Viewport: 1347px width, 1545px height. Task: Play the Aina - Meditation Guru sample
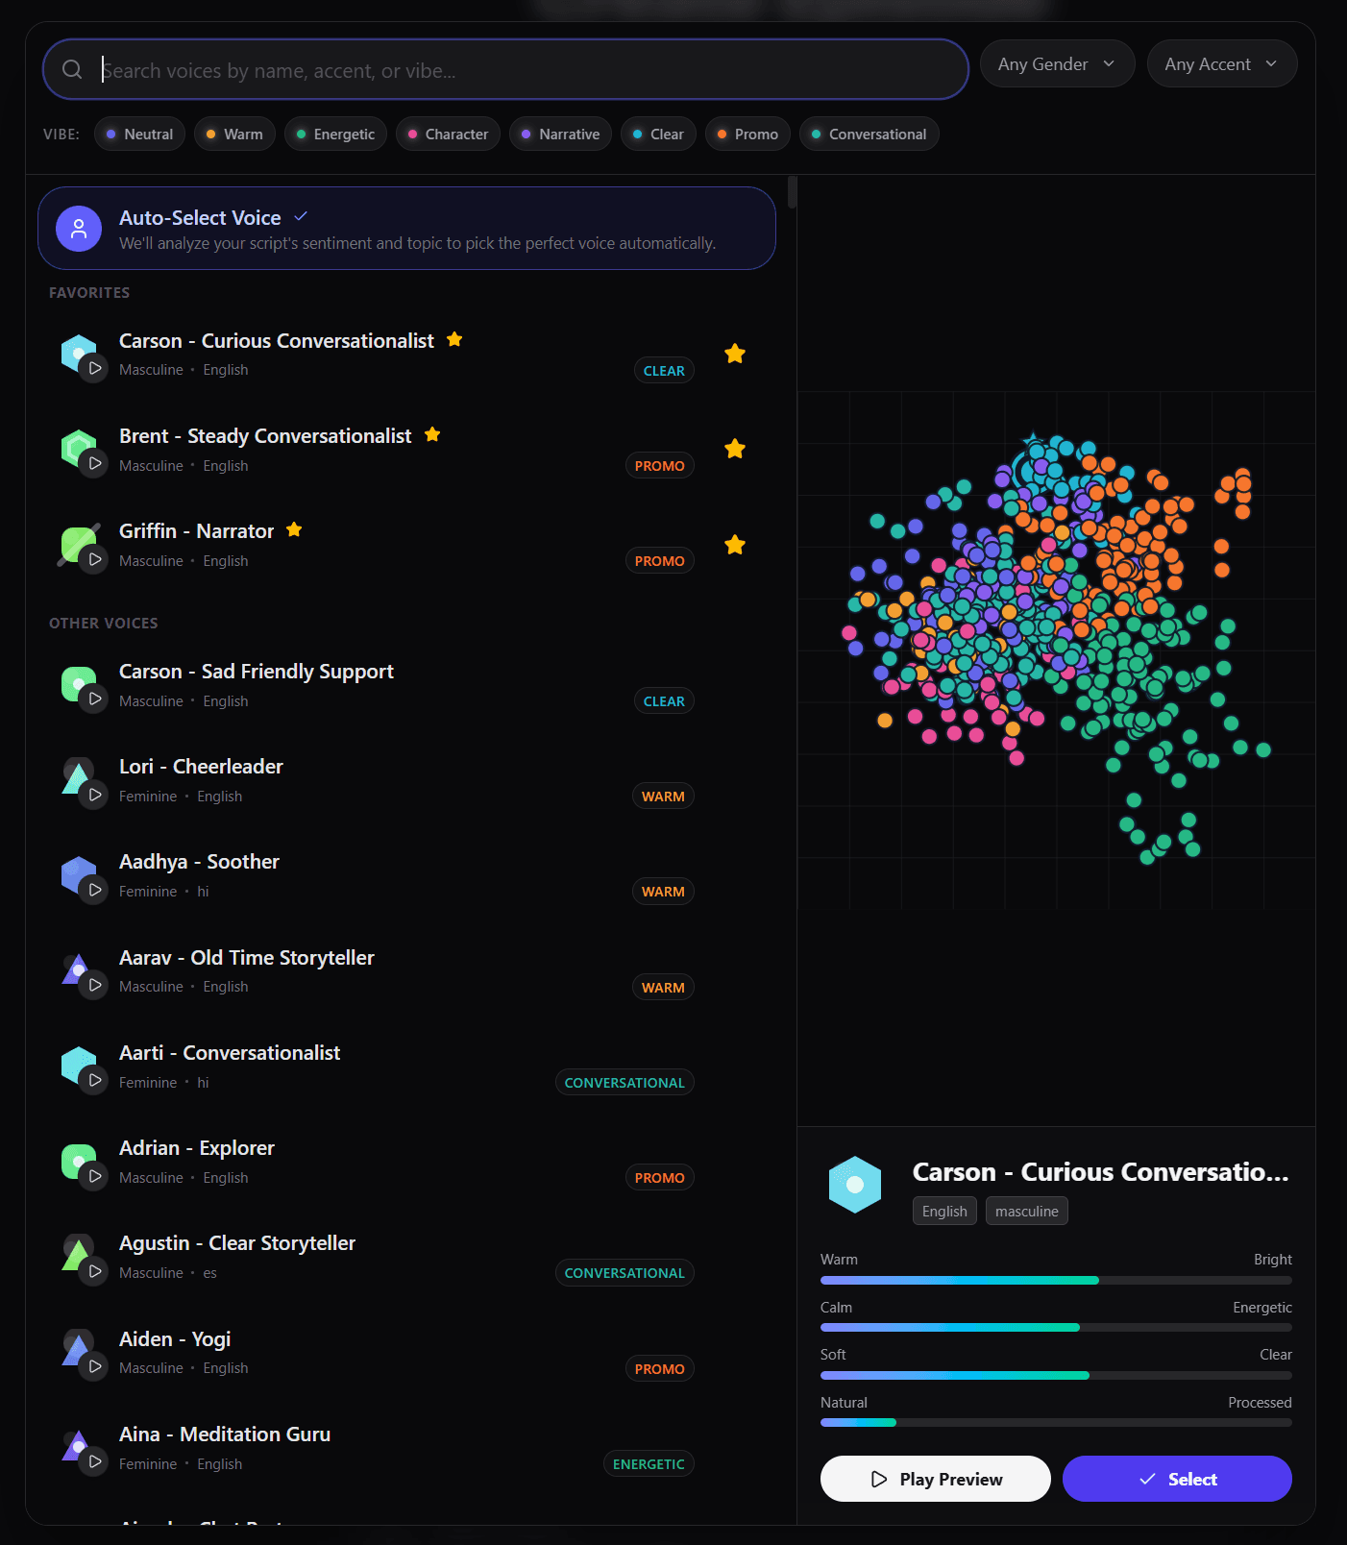click(94, 1462)
